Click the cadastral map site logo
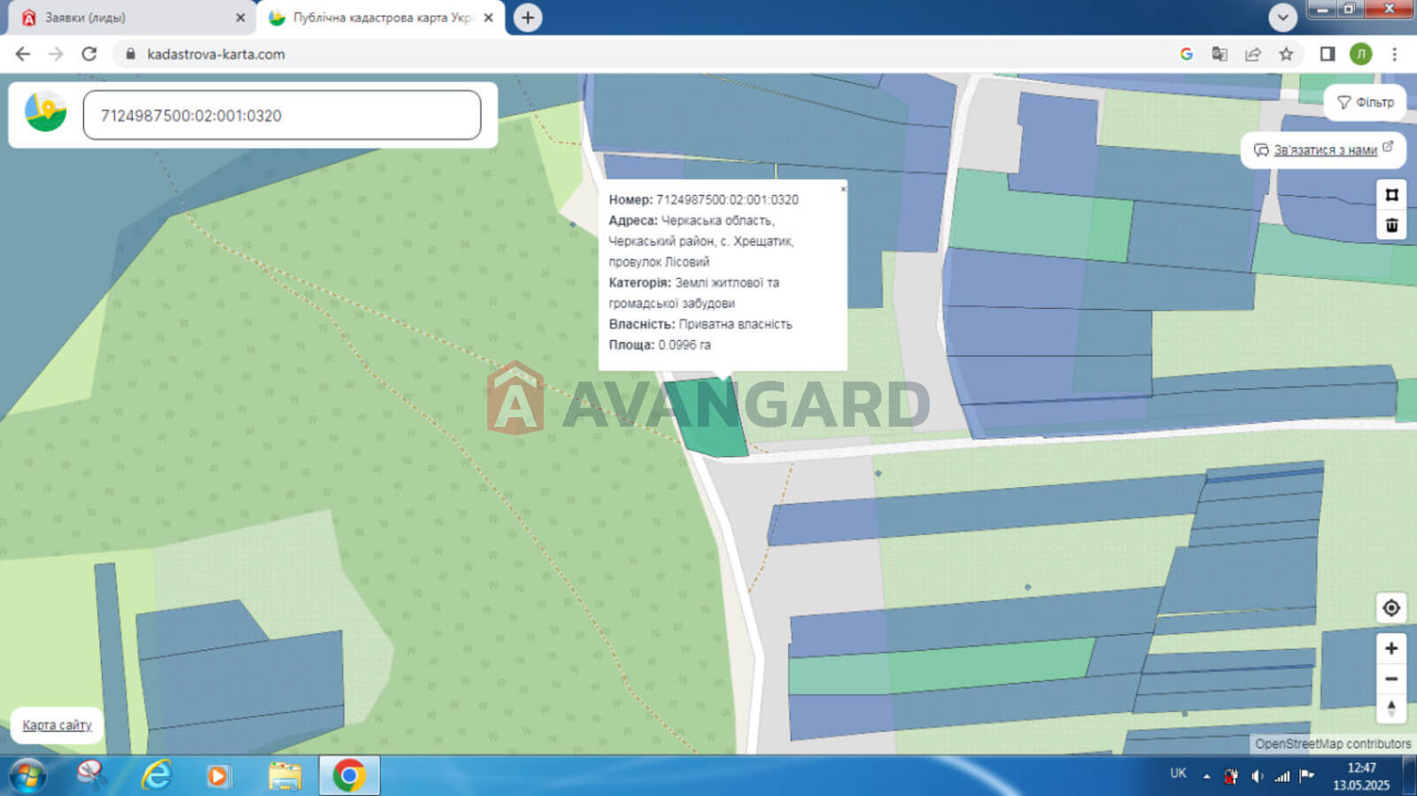Screen dimensions: 1417x796 tap(45, 114)
